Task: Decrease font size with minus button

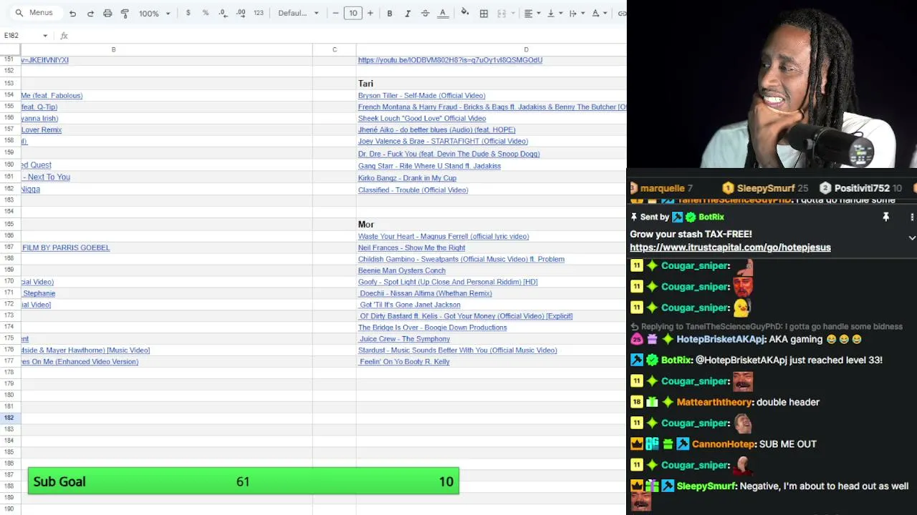Action: coord(335,13)
